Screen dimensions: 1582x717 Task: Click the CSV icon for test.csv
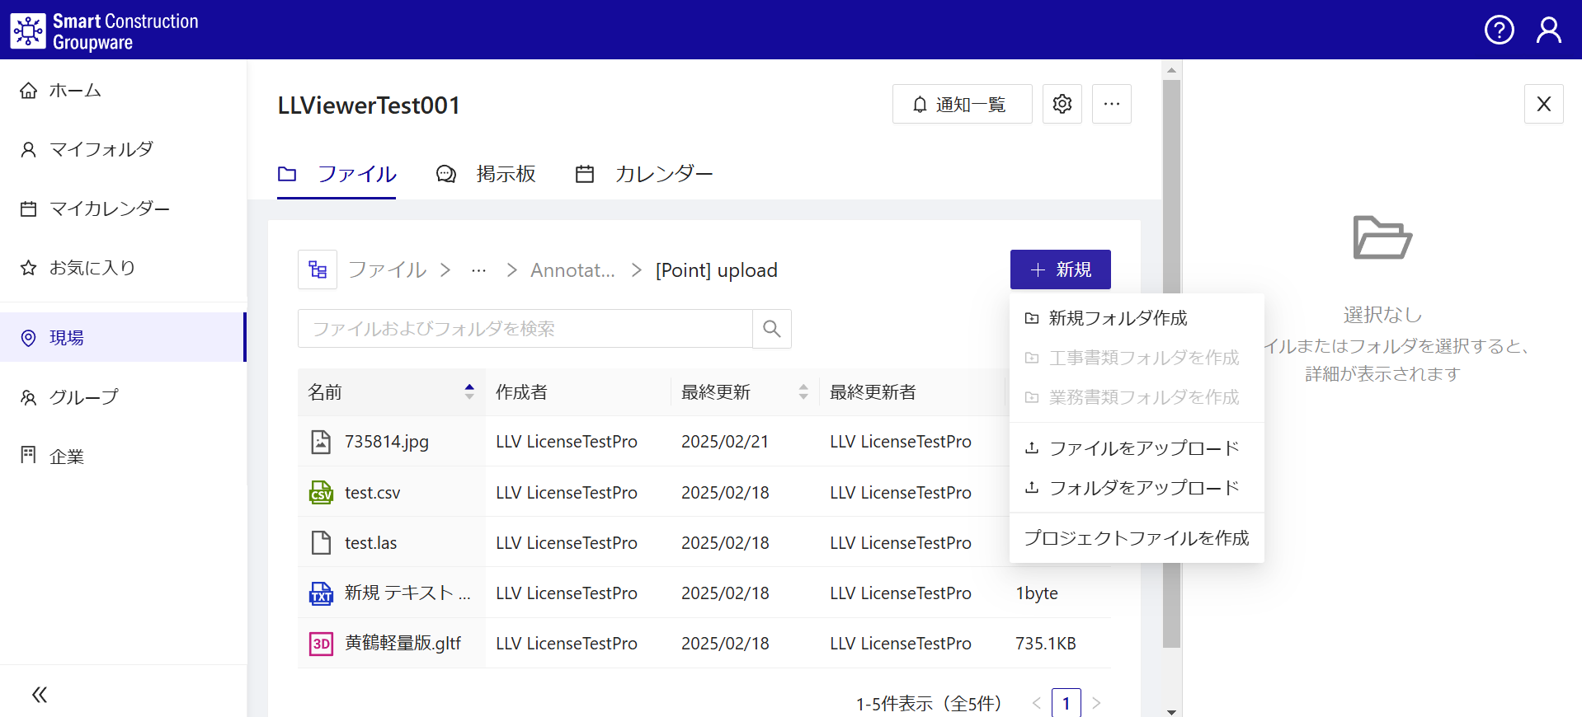coord(321,493)
